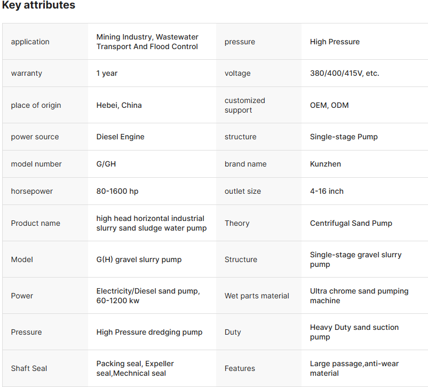Select Ultra chrome sand pumping machine
The height and width of the screenshot is (387, 428).
(359, 296)
